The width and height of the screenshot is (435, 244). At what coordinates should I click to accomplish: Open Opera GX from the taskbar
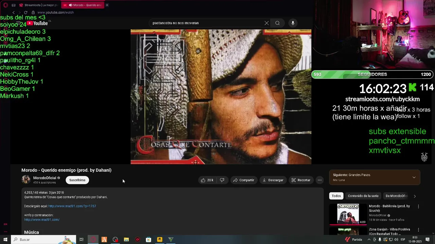click(x=93, y=240)
